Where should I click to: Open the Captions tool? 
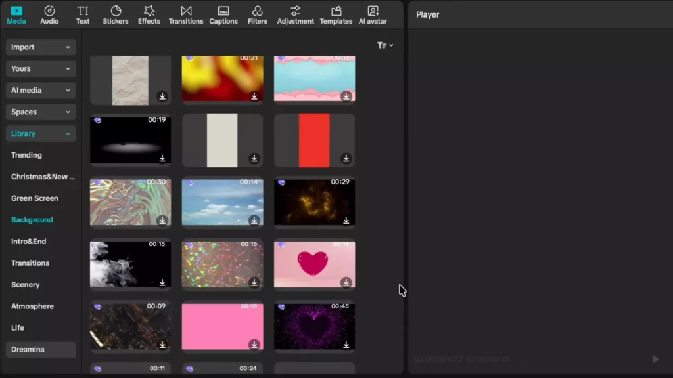(223, 14)
